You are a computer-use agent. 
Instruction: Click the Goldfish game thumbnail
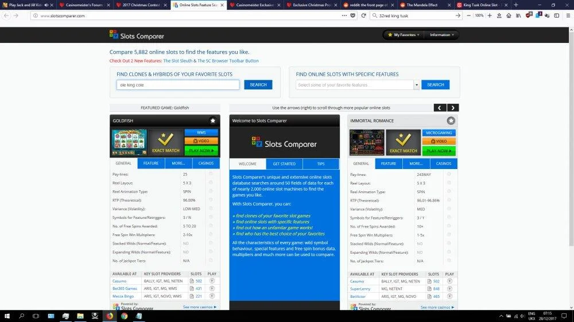129,142
